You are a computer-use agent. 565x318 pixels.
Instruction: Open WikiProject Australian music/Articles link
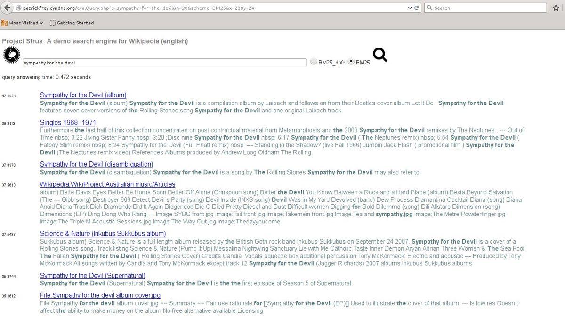click(x=107, y=184)
